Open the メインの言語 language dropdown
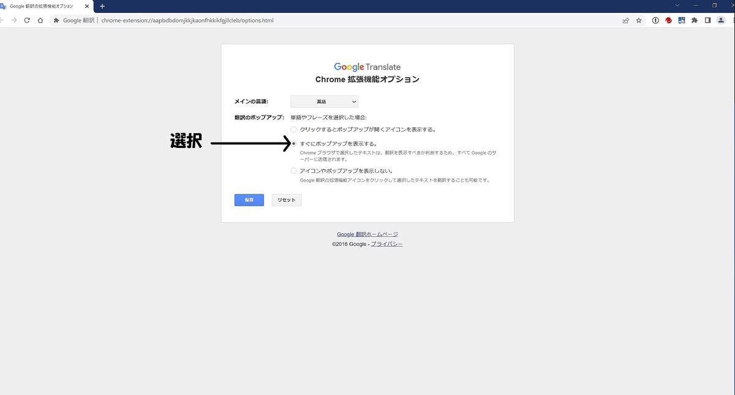The width and height of the screenshot is (735, 395). click(324, 102)
